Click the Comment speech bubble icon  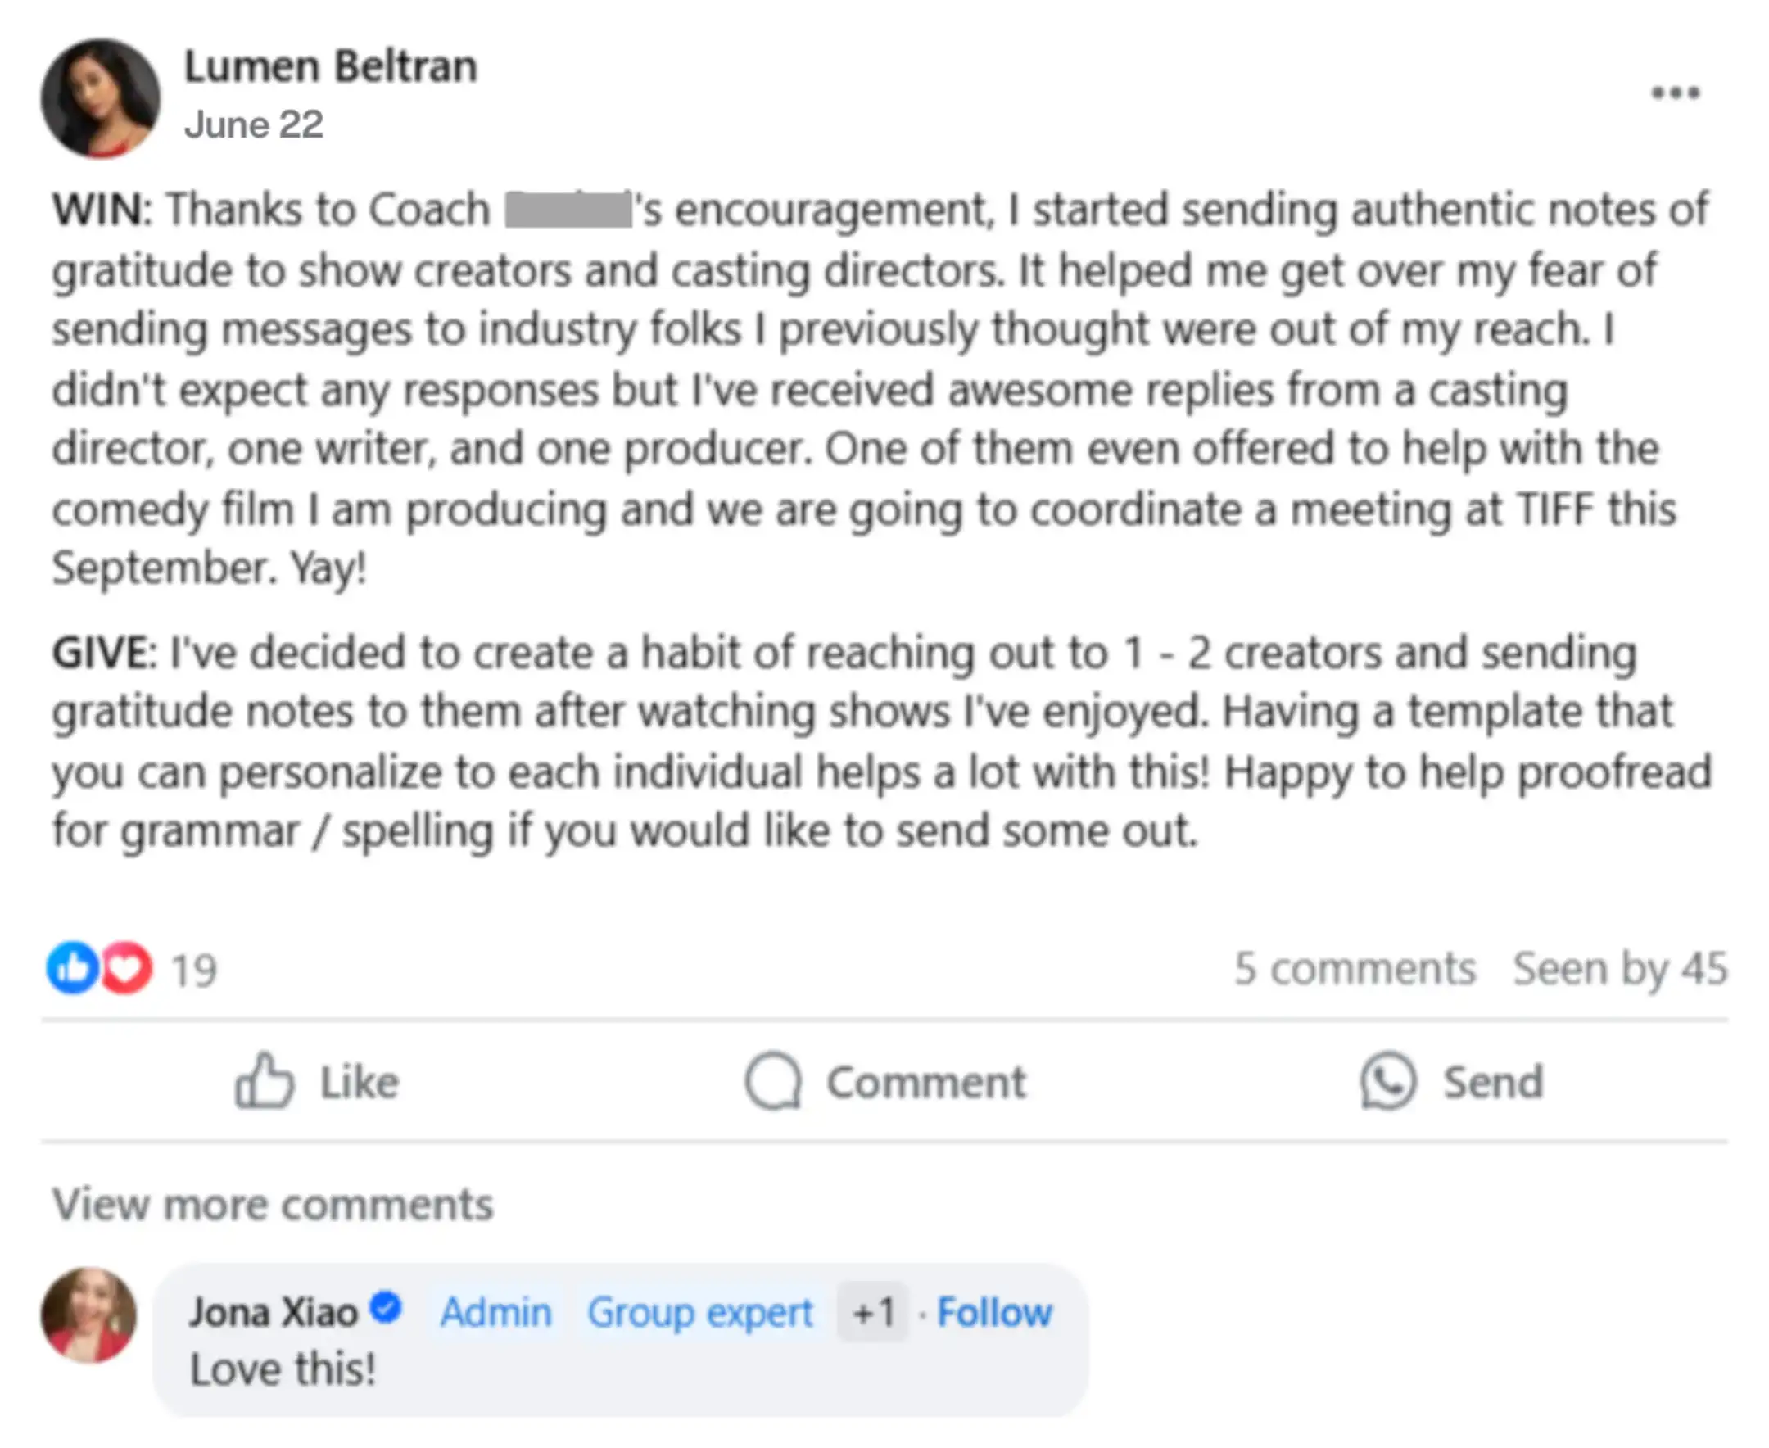773,1080
